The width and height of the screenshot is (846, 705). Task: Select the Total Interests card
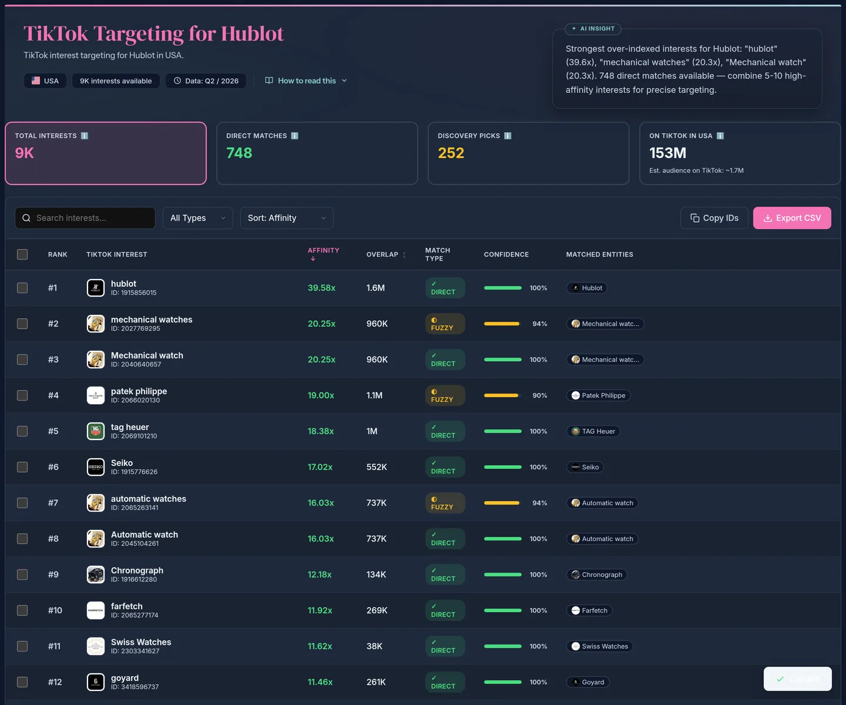coord(106,153)
